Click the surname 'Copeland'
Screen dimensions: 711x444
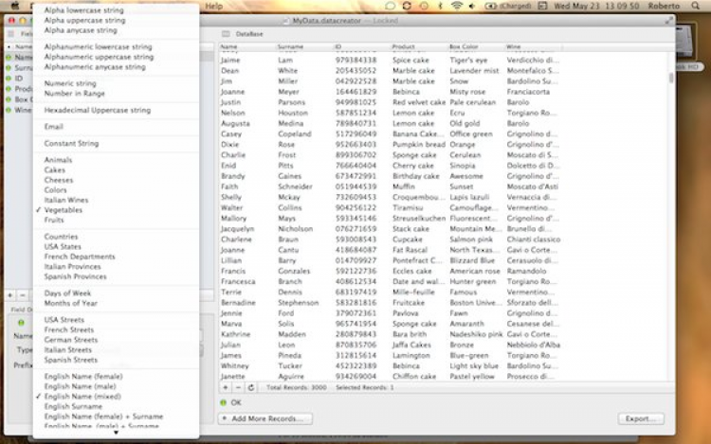click(x=295, y=134)
